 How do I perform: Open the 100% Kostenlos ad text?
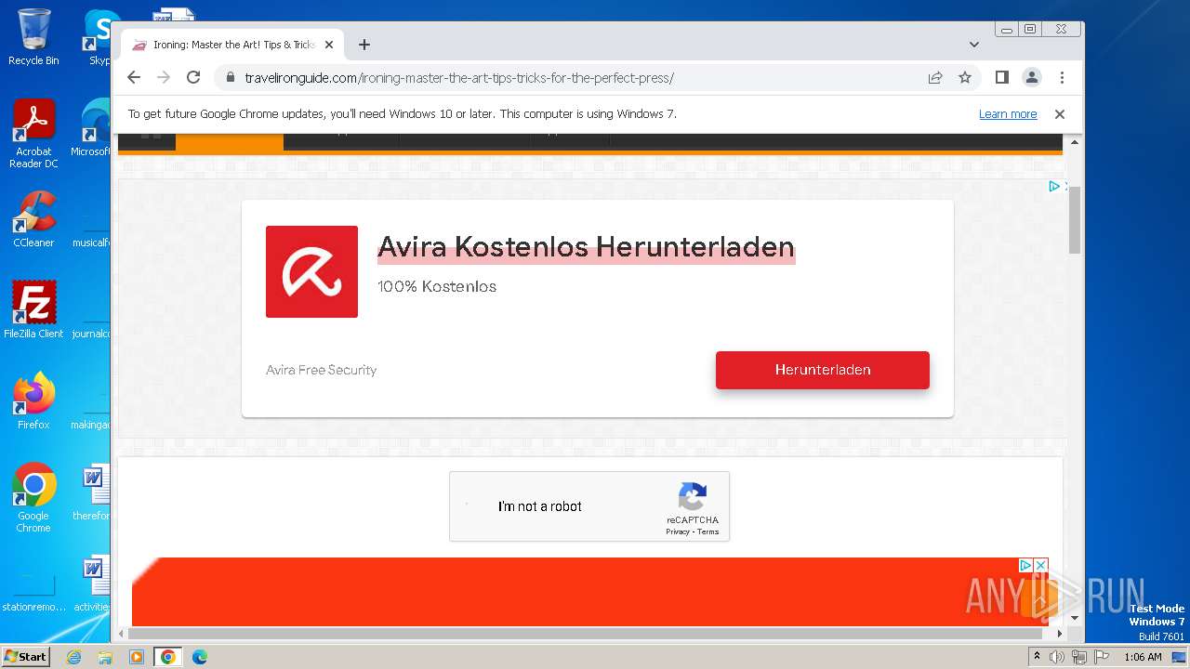(437, 286)
